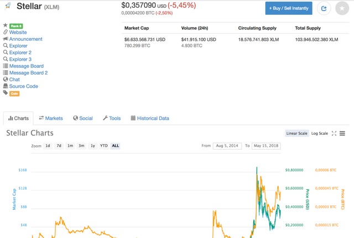Open the Website link
This screenshot has width=354, height=238.
[x=18, y=32]
